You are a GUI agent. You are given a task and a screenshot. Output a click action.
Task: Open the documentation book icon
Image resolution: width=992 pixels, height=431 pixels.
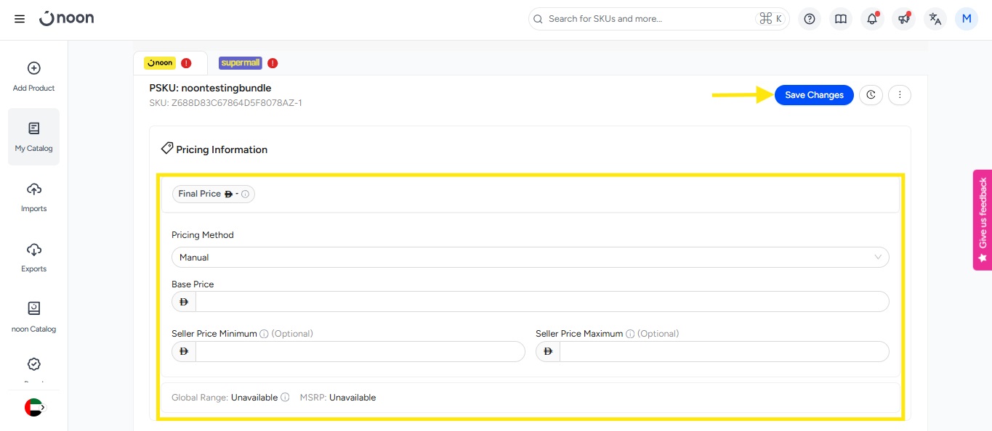pyautogui.click(x=841, y=19)
